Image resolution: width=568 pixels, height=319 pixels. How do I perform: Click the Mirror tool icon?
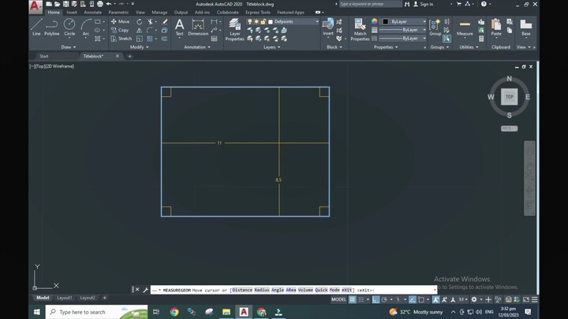(140, 30)
